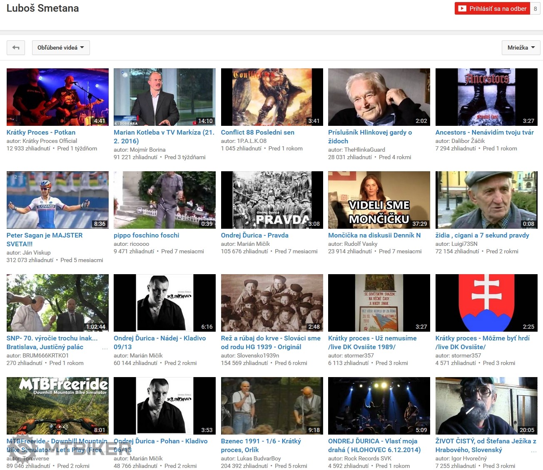Click the YouTube logo on the subscribe button
This screenshot has width=543, height=470.
(x=462, y=8)
